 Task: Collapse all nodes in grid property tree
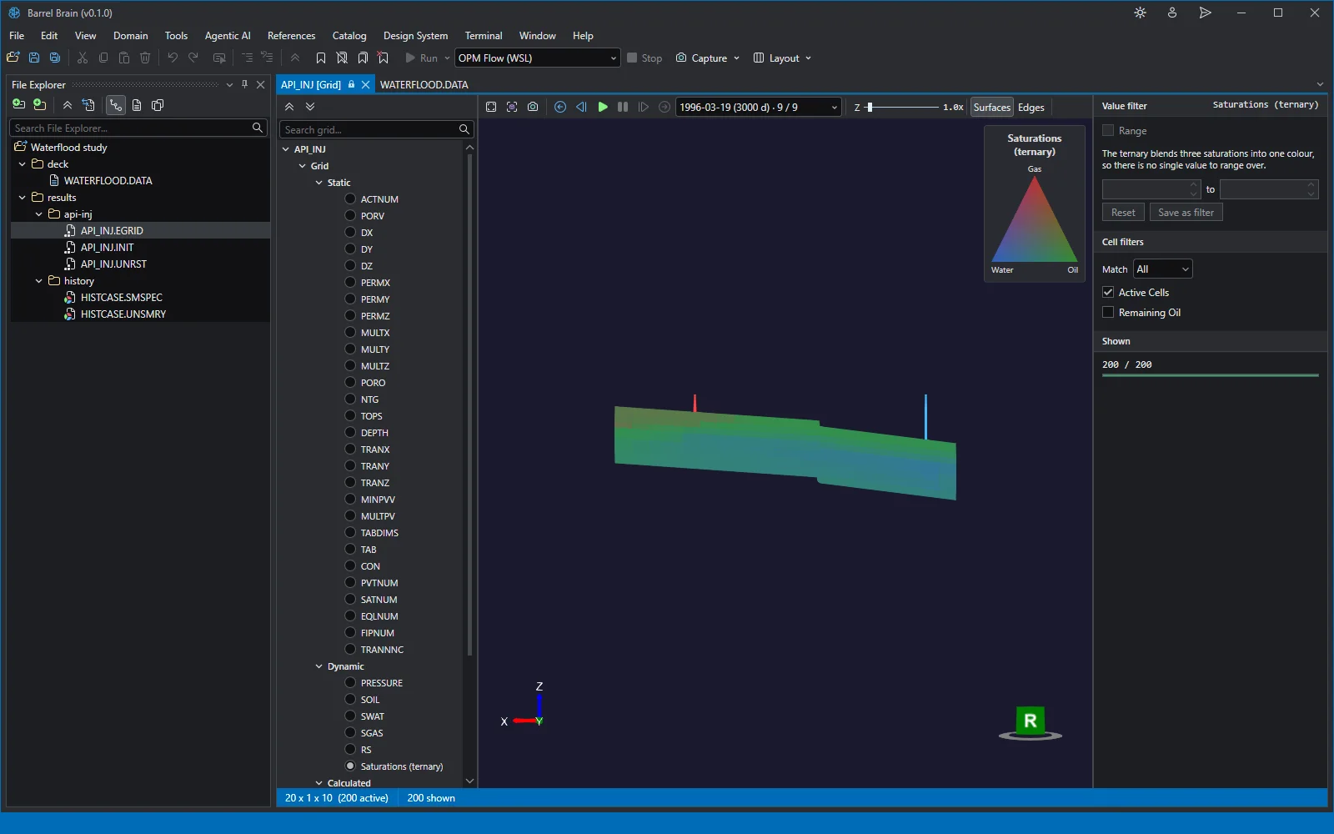coord(289,107)
